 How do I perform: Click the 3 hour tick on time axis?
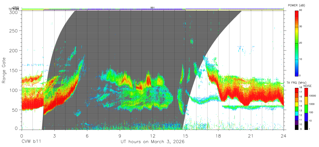click(x=54, y=136)
